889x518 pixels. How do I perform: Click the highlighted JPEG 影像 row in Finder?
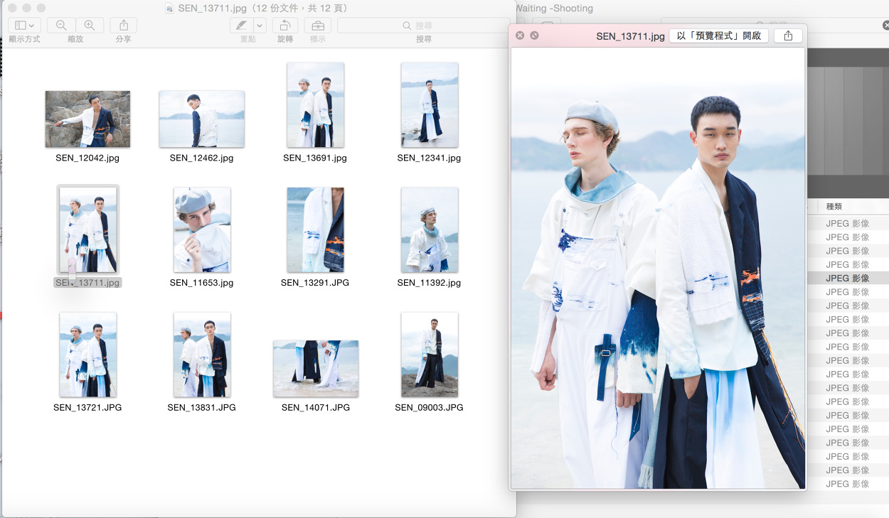pyautogui.click(x=848, y=278)
